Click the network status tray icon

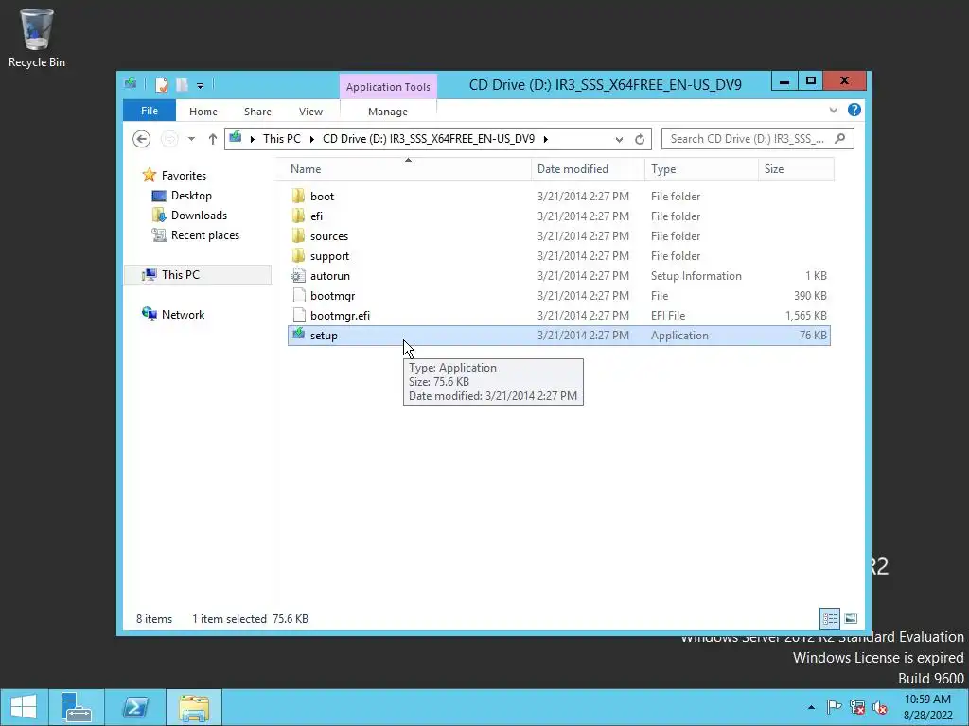tap(857, 707)
